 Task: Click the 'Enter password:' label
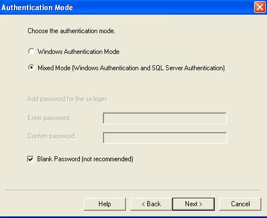49,118
